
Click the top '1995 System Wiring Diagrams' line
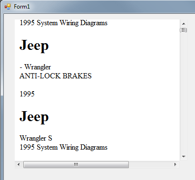coord(64,23)
